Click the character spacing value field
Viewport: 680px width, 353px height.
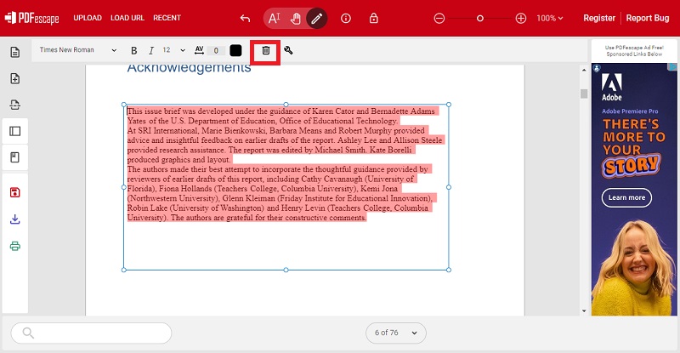216,50
